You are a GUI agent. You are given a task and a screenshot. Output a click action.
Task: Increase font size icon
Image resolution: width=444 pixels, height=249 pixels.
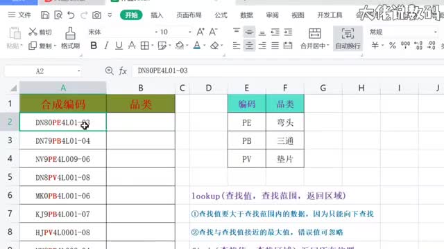click(x=200, y=32)
